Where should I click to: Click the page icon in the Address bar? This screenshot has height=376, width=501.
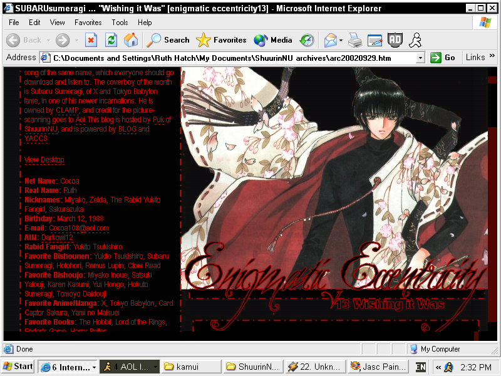[45, 58]
